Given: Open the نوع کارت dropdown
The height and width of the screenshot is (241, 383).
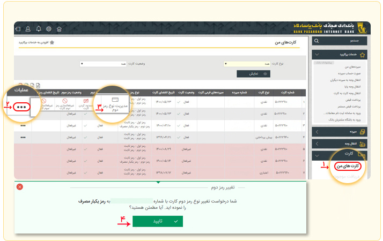Looking at the screenshot, I should coord(247,64).
